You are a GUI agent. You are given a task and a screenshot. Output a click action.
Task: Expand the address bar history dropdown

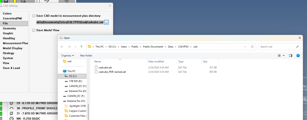pyautogui.click(x=245, y=47)
